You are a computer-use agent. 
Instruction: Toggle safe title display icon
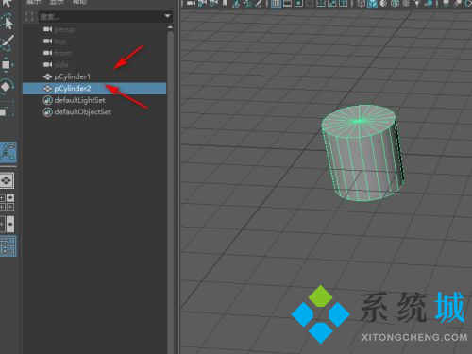click(344, 4)
